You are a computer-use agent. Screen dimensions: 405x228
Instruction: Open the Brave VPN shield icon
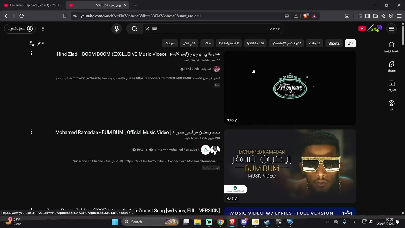[391, 16]
